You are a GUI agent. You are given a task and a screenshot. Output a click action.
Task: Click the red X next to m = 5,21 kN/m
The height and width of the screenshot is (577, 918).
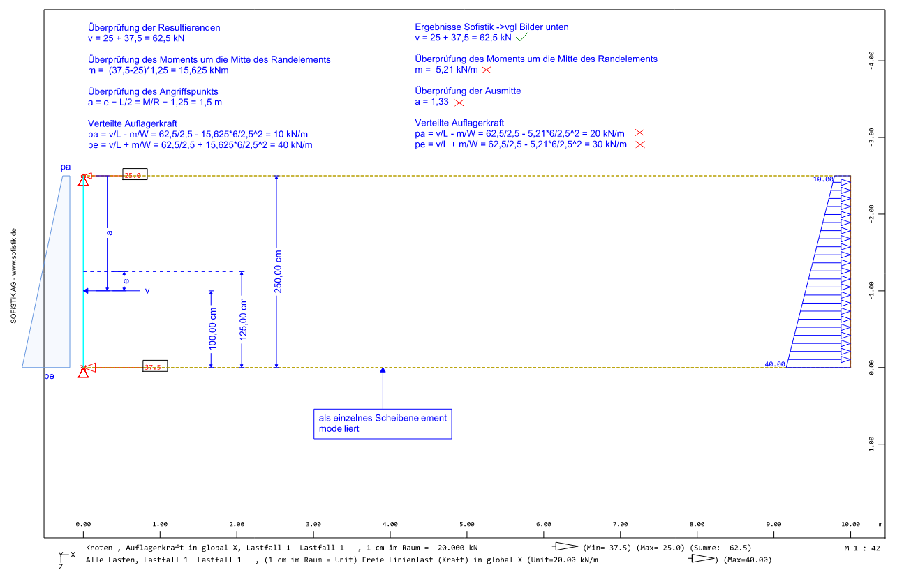click(x=487, y=70)
